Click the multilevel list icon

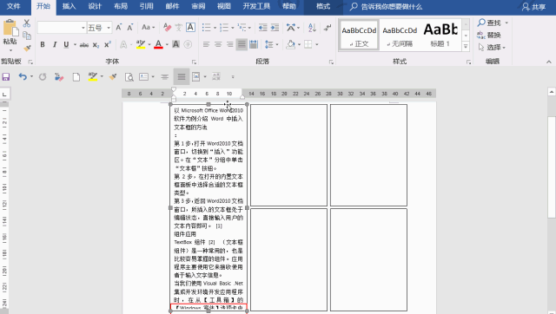tap(242, 27)
